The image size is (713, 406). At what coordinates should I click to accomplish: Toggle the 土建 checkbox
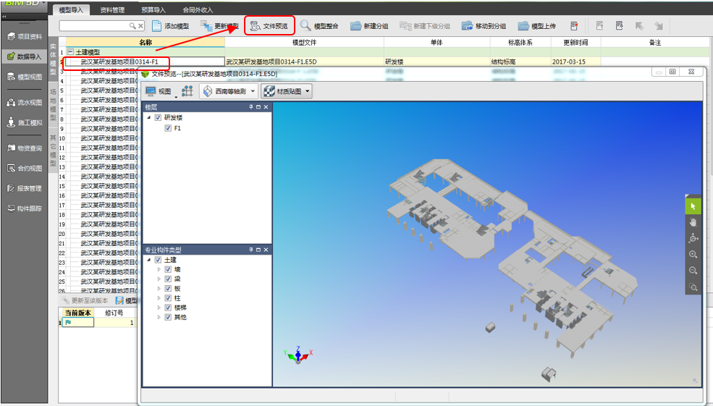[158, 260]
